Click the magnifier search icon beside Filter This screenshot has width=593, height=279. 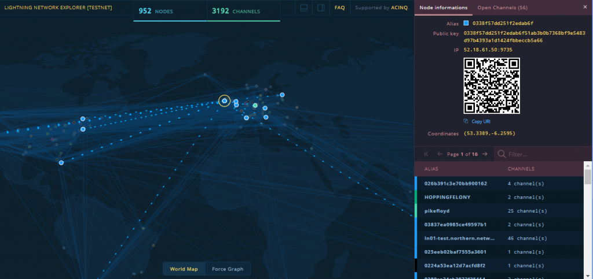click(502, 154)
